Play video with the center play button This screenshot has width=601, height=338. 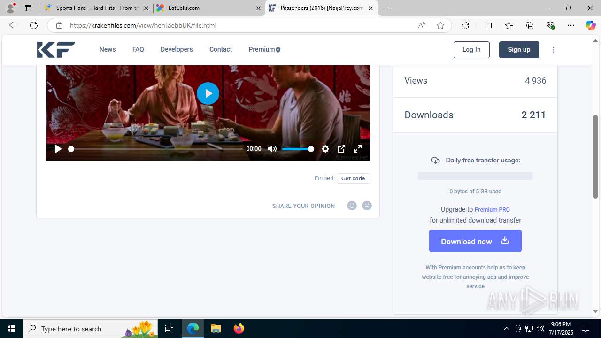[208, 93]
